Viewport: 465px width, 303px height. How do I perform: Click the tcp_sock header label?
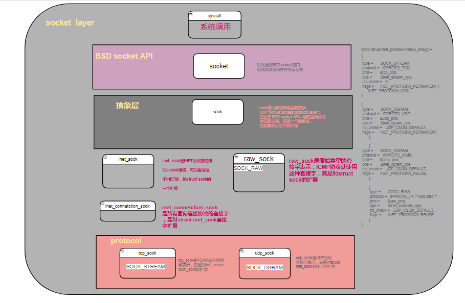pyautogui.click(x=147, y=253)
